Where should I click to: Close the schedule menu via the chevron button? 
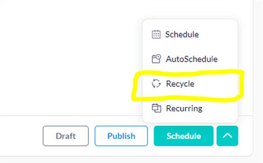(227, 136)
